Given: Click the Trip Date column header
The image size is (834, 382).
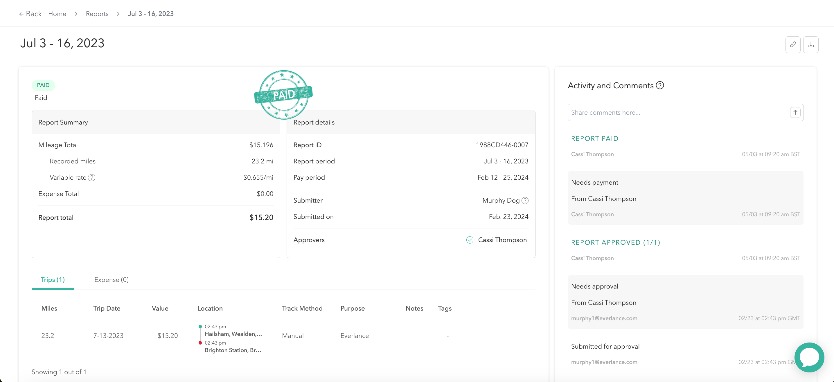Looking at the screenshot, I should coord(107,308).
